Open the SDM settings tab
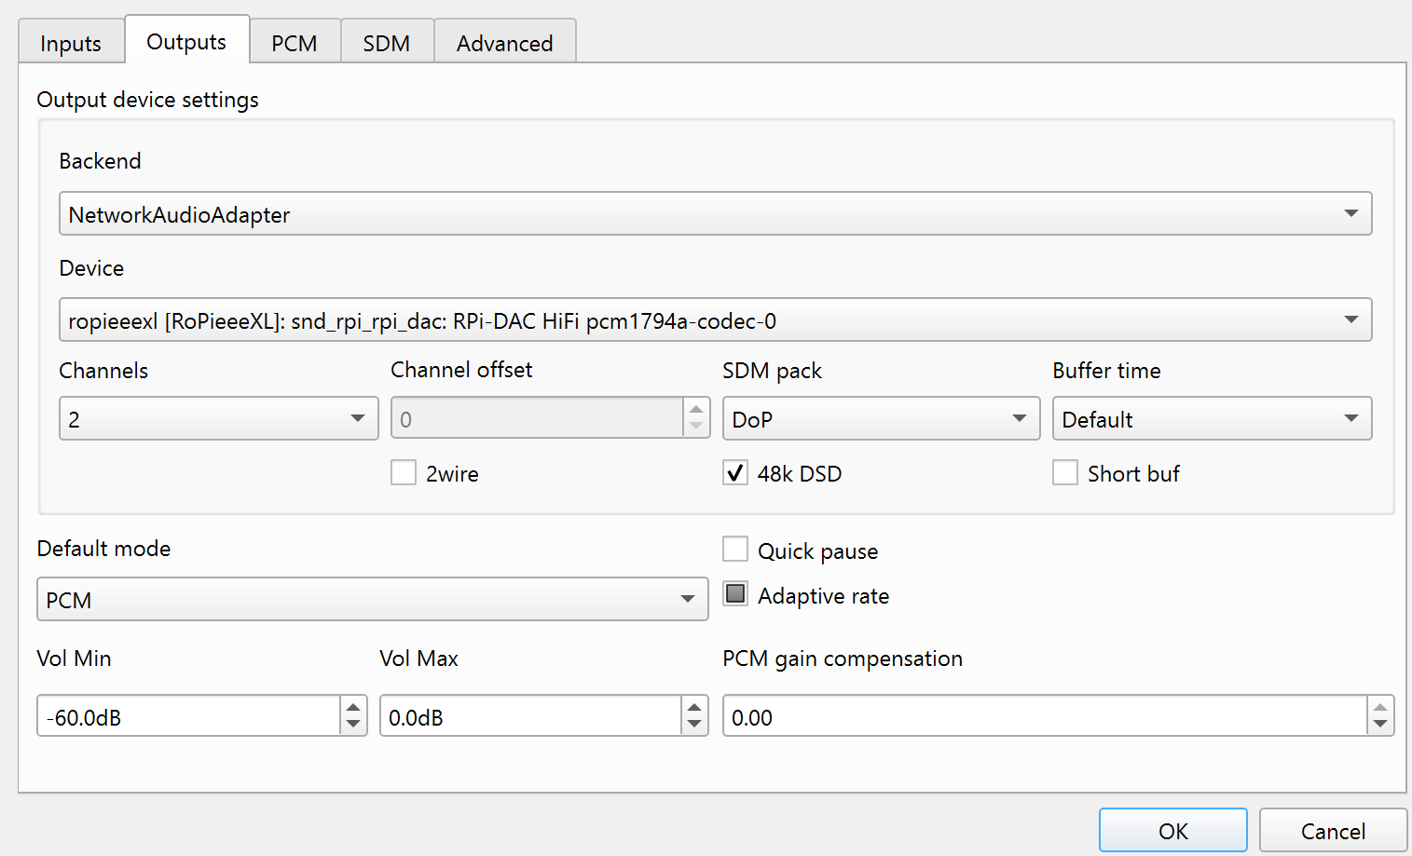This screenshot has height=856, width=1412. pyautogui.click(x=387, y=44)
